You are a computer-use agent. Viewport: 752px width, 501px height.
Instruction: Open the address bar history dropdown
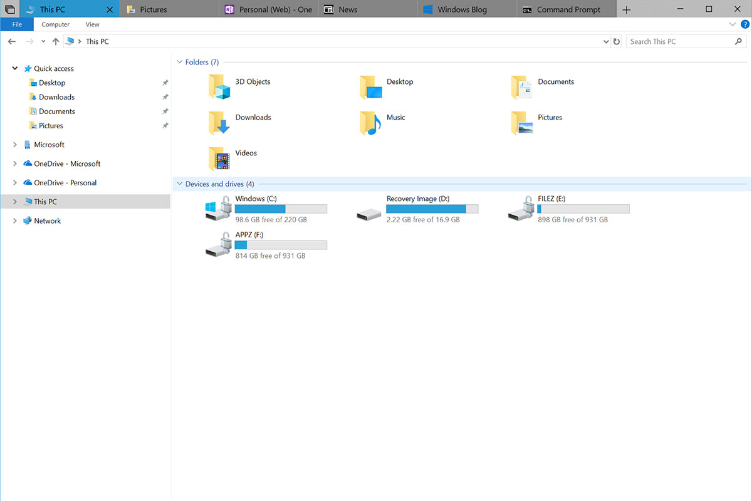click(x=605, y=41)
